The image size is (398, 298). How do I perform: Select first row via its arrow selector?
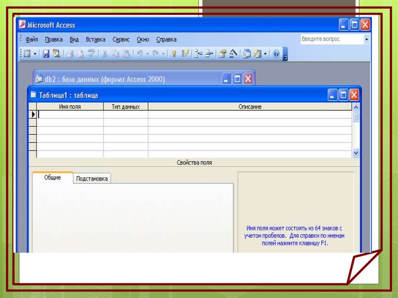pos(33,115)
